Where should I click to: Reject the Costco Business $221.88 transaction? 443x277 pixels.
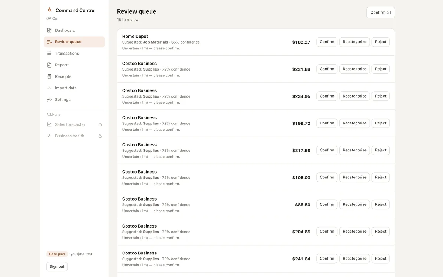pos(381,69)
